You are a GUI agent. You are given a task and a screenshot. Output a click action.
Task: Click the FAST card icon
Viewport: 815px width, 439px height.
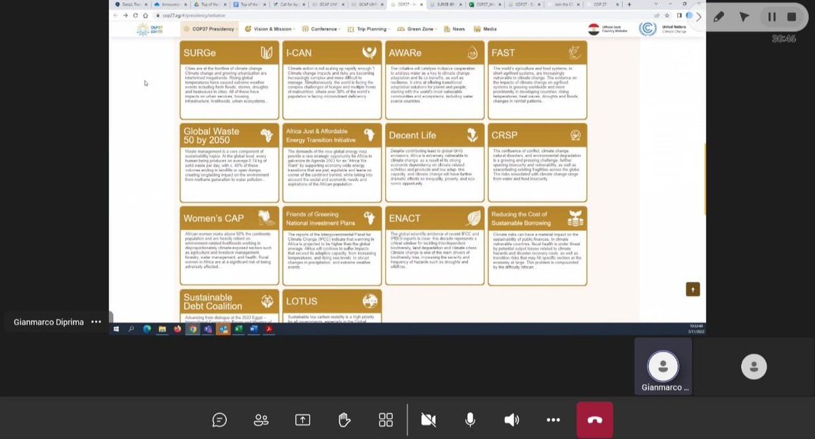click(575, 52)
